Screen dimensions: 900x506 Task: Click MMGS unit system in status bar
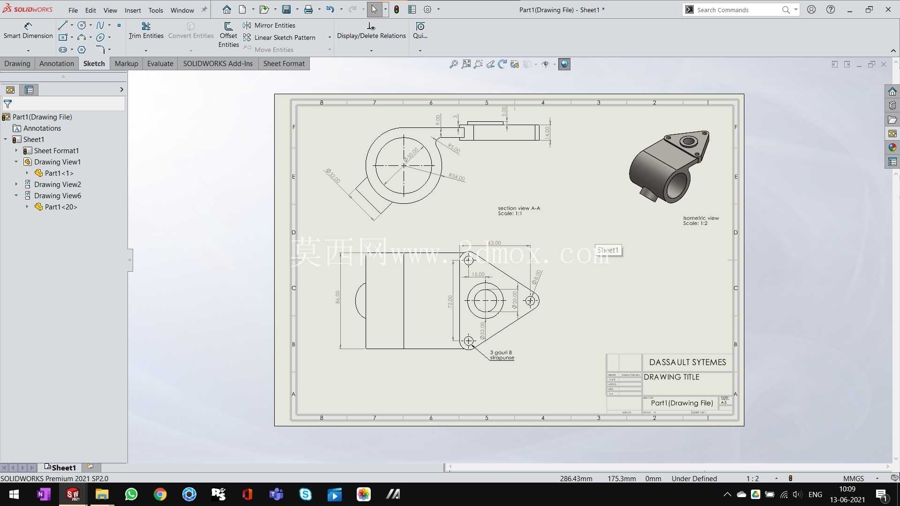[x=853, y=478]
